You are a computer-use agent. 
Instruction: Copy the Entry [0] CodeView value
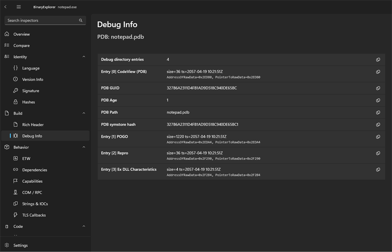378,72
